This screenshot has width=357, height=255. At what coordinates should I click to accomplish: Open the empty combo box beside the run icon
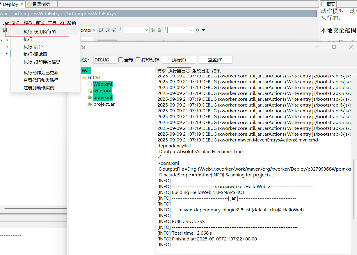[x=180, y=30]
